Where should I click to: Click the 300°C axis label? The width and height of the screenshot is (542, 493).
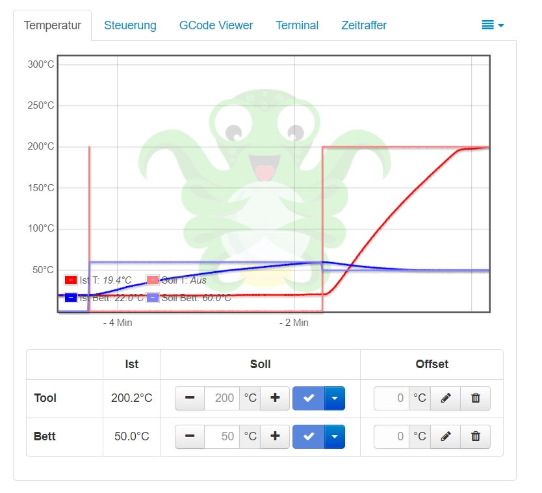pos(41,64)
